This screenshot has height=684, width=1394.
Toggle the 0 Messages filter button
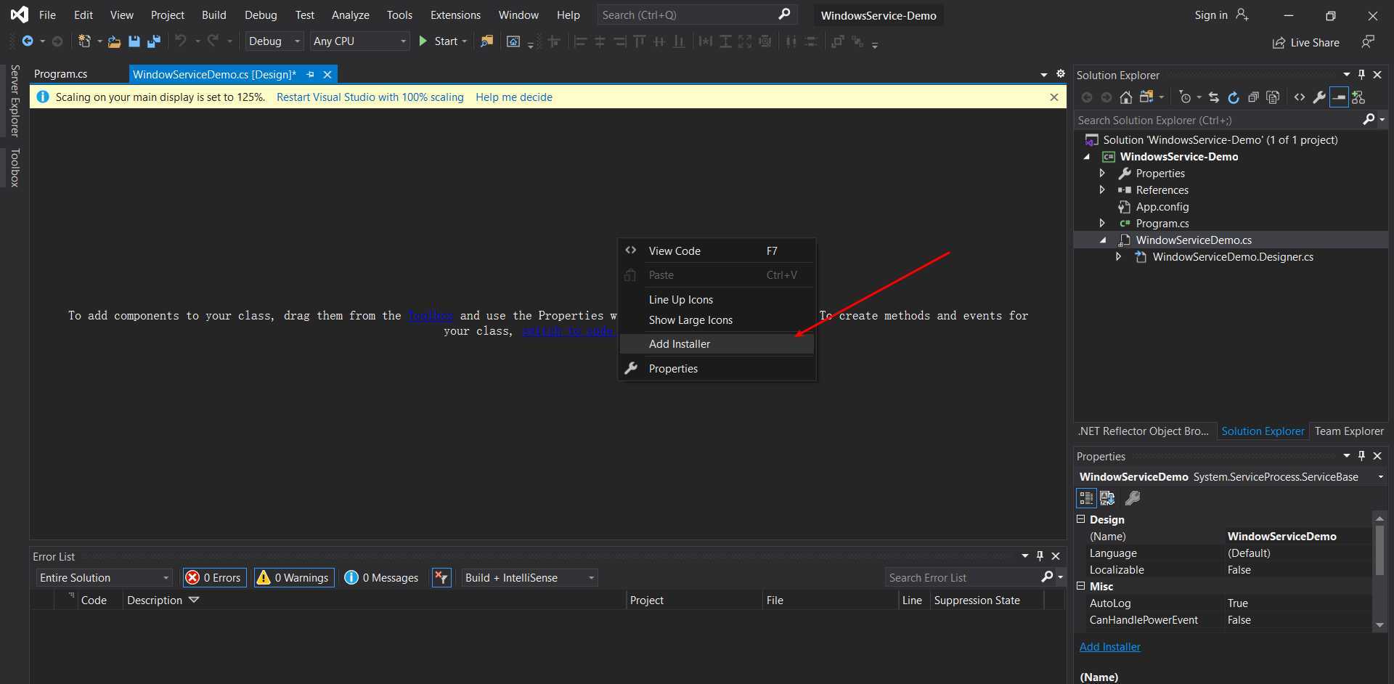tap(382, 578)
